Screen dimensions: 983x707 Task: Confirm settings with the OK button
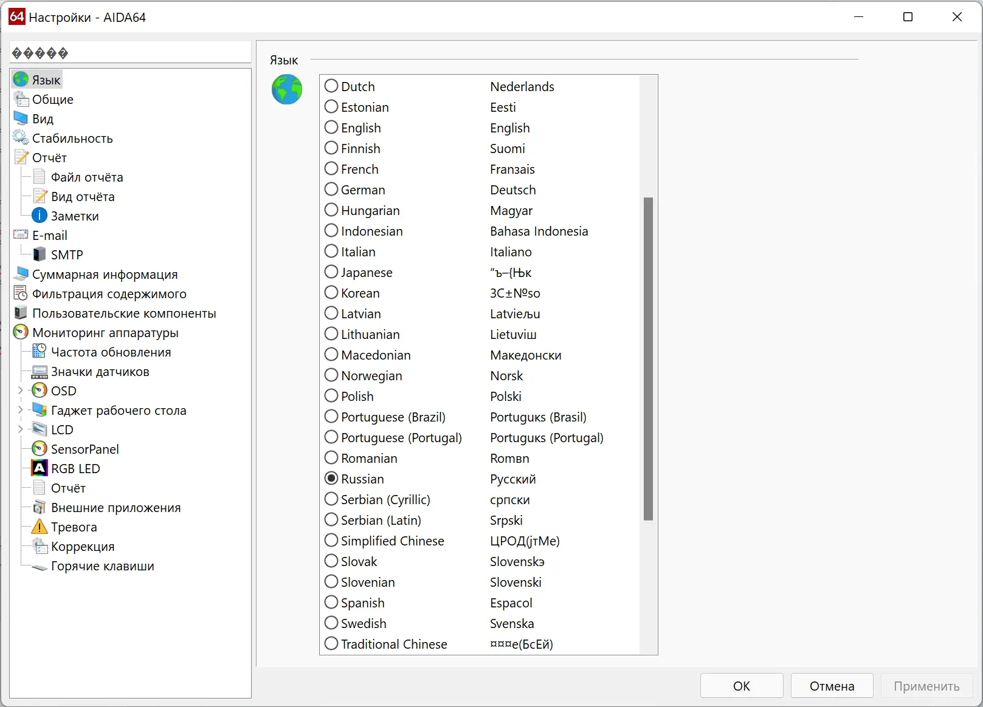coord(742,686)
